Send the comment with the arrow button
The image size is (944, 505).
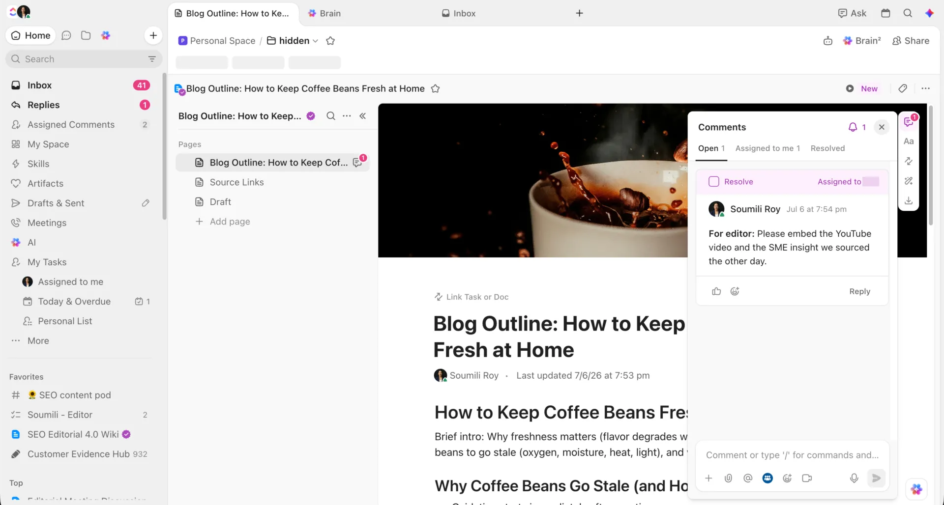(x=876, y=478)
